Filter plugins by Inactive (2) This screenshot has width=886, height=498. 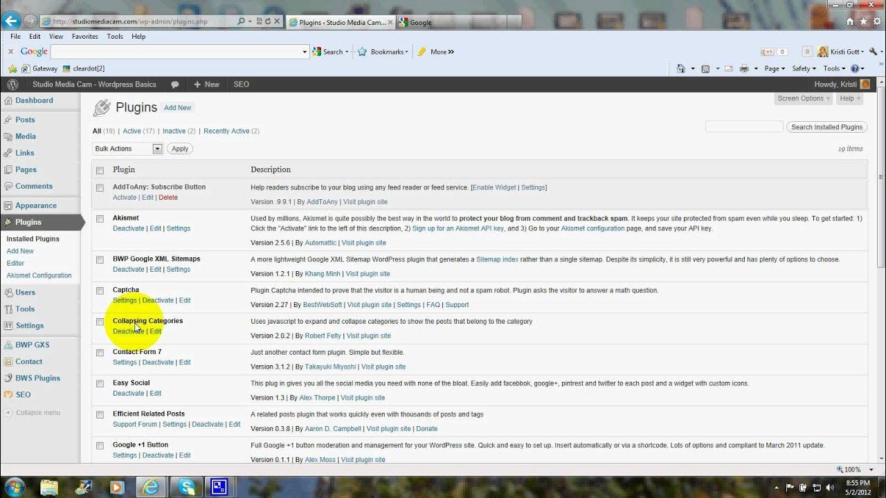click(x=179, y=131)
